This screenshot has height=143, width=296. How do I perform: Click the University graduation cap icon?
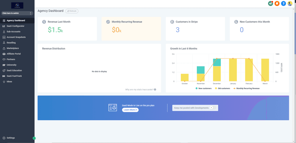click(4, 65)
